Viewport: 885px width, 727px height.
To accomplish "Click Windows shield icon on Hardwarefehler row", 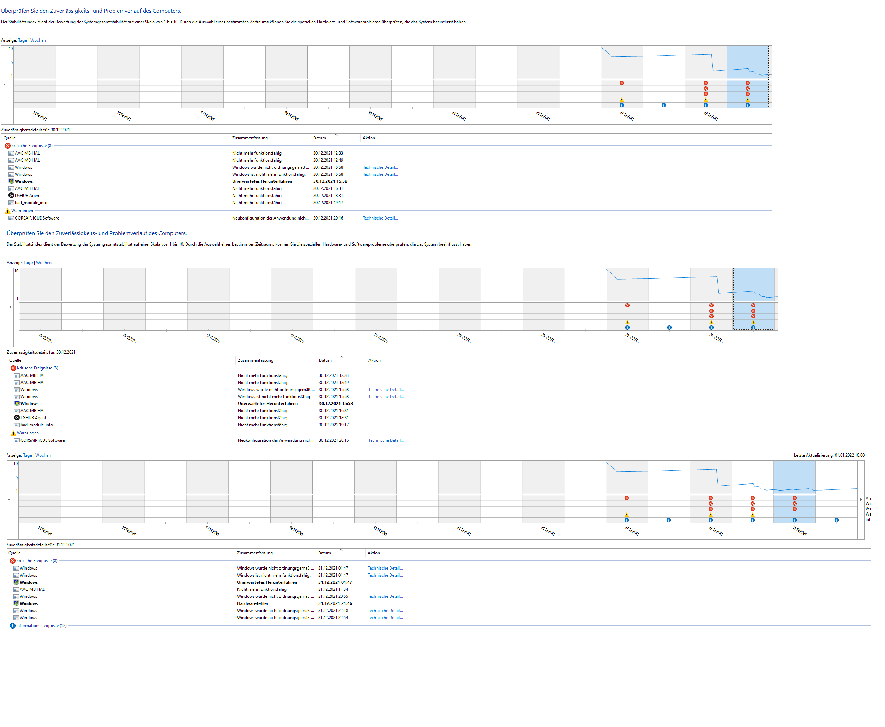I will tap(16, 603).
